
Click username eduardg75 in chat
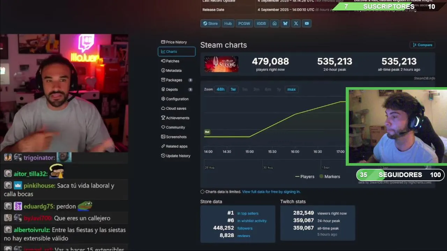pyautogui.click(x=39, y=206)
